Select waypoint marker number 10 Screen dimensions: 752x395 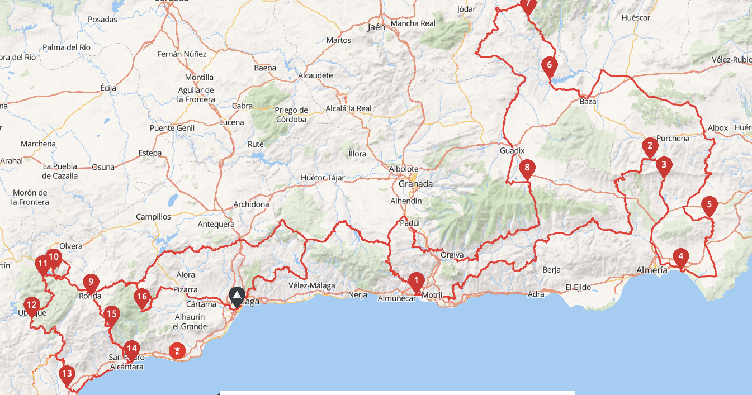pos(53,259)
